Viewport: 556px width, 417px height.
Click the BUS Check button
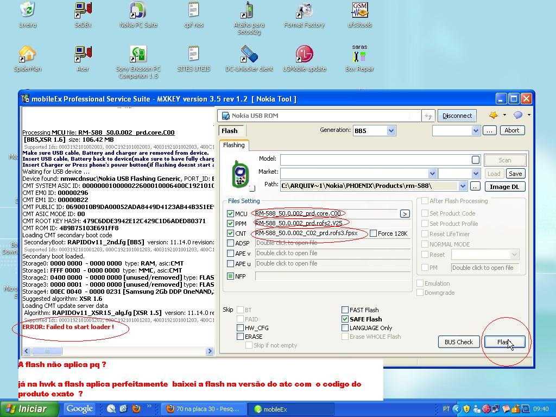pyautogui.click(x=459, y=342)
